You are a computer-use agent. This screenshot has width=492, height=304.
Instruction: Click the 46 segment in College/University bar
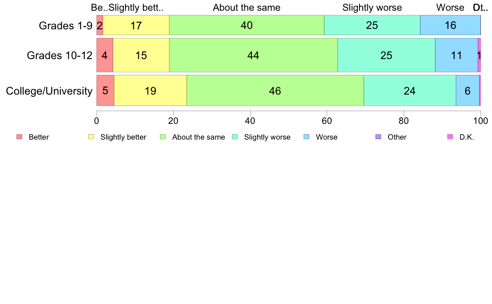pos(275,90)
